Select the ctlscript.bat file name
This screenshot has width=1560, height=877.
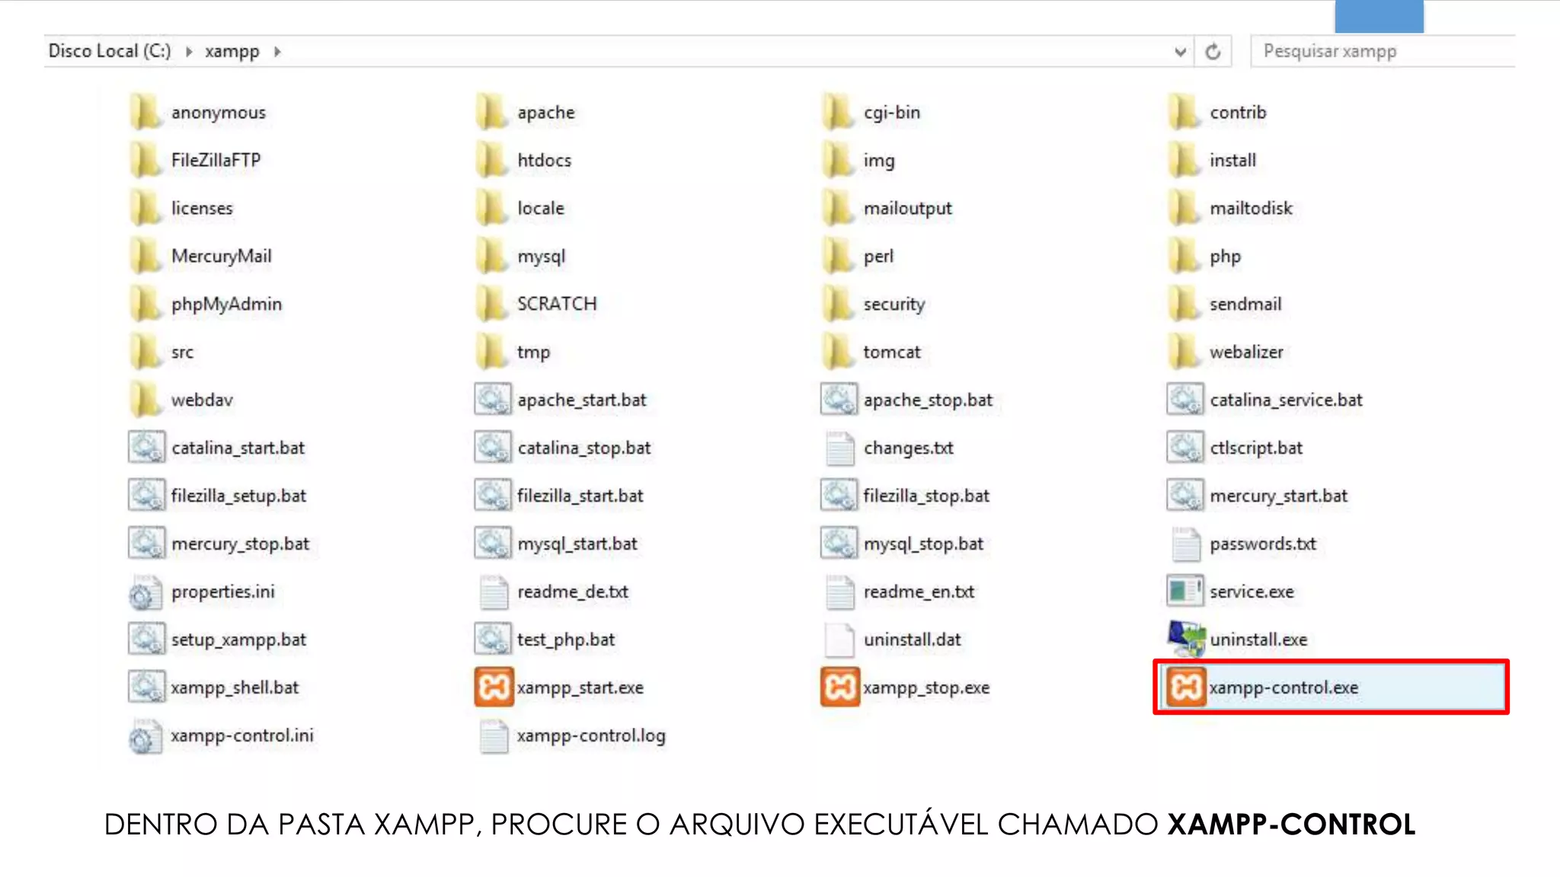[x=1256, y=448]
